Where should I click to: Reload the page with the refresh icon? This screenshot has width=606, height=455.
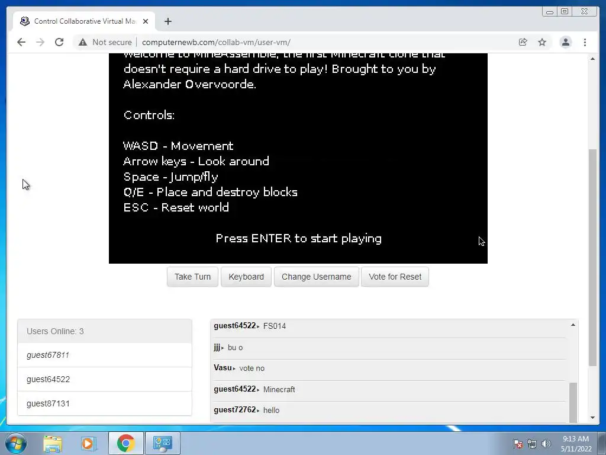pyautogui.click(x=59, y=42)
